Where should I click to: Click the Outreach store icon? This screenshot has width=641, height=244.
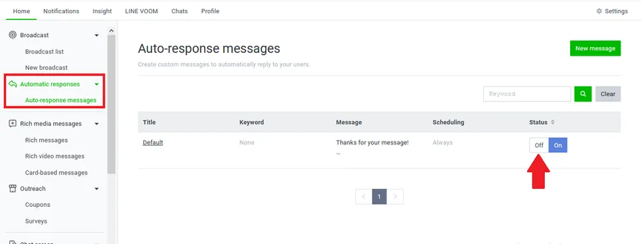tap(13, 188)
